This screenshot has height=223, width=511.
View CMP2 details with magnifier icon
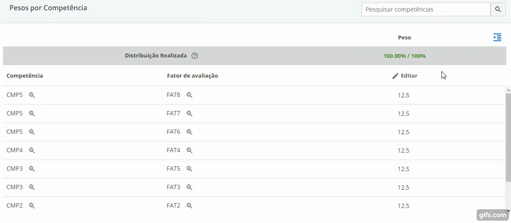pyautogui.click(x=32, y=206)
